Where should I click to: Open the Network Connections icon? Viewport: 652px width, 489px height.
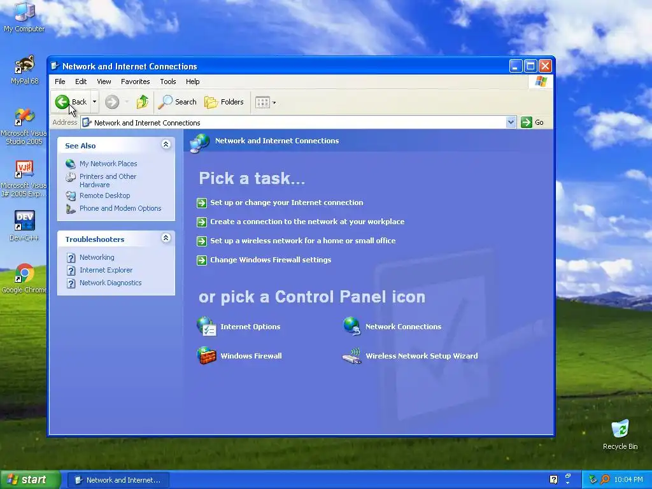pyautogui.click(x=351, y=327)
